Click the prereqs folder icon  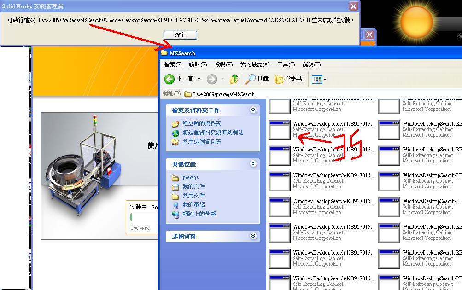point(175,178)
